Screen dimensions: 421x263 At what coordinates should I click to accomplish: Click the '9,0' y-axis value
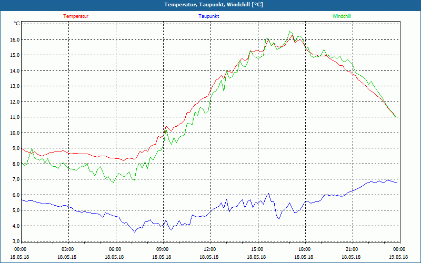16,148
